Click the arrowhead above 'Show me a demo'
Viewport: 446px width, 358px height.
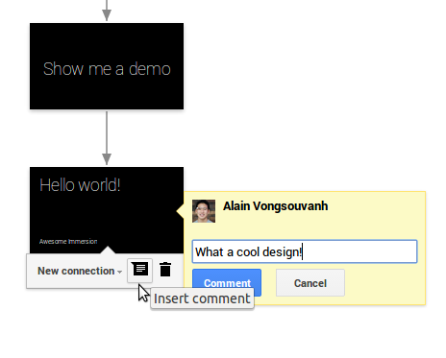[x=107, y=14]
